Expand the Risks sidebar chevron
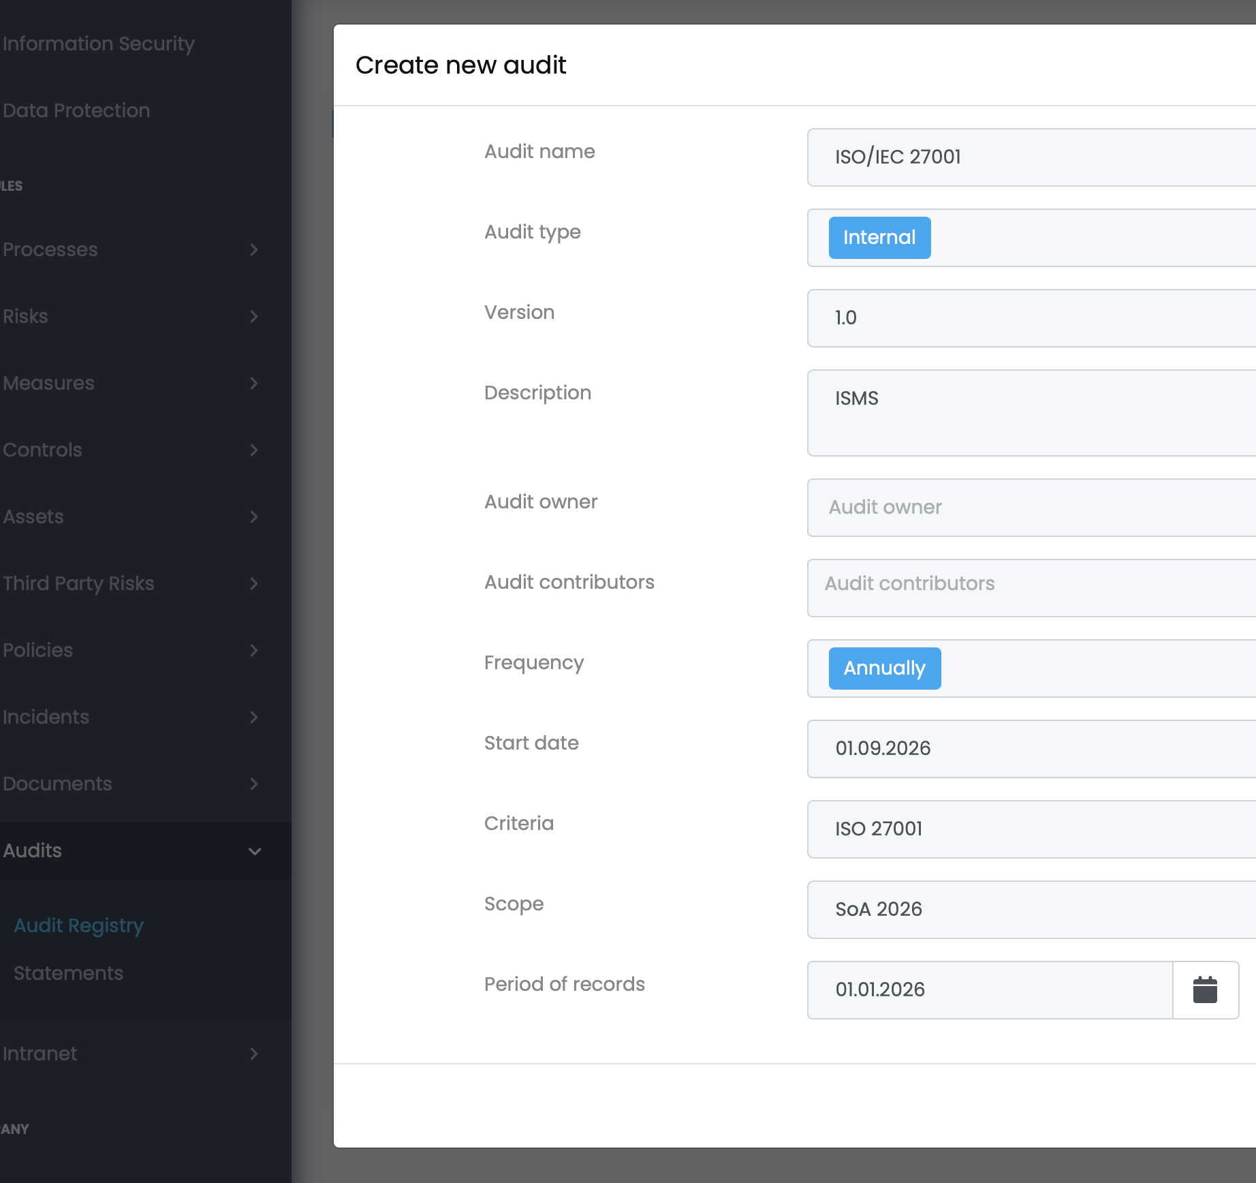This screenshot has width=1256, height=1183. click(254, 316)
